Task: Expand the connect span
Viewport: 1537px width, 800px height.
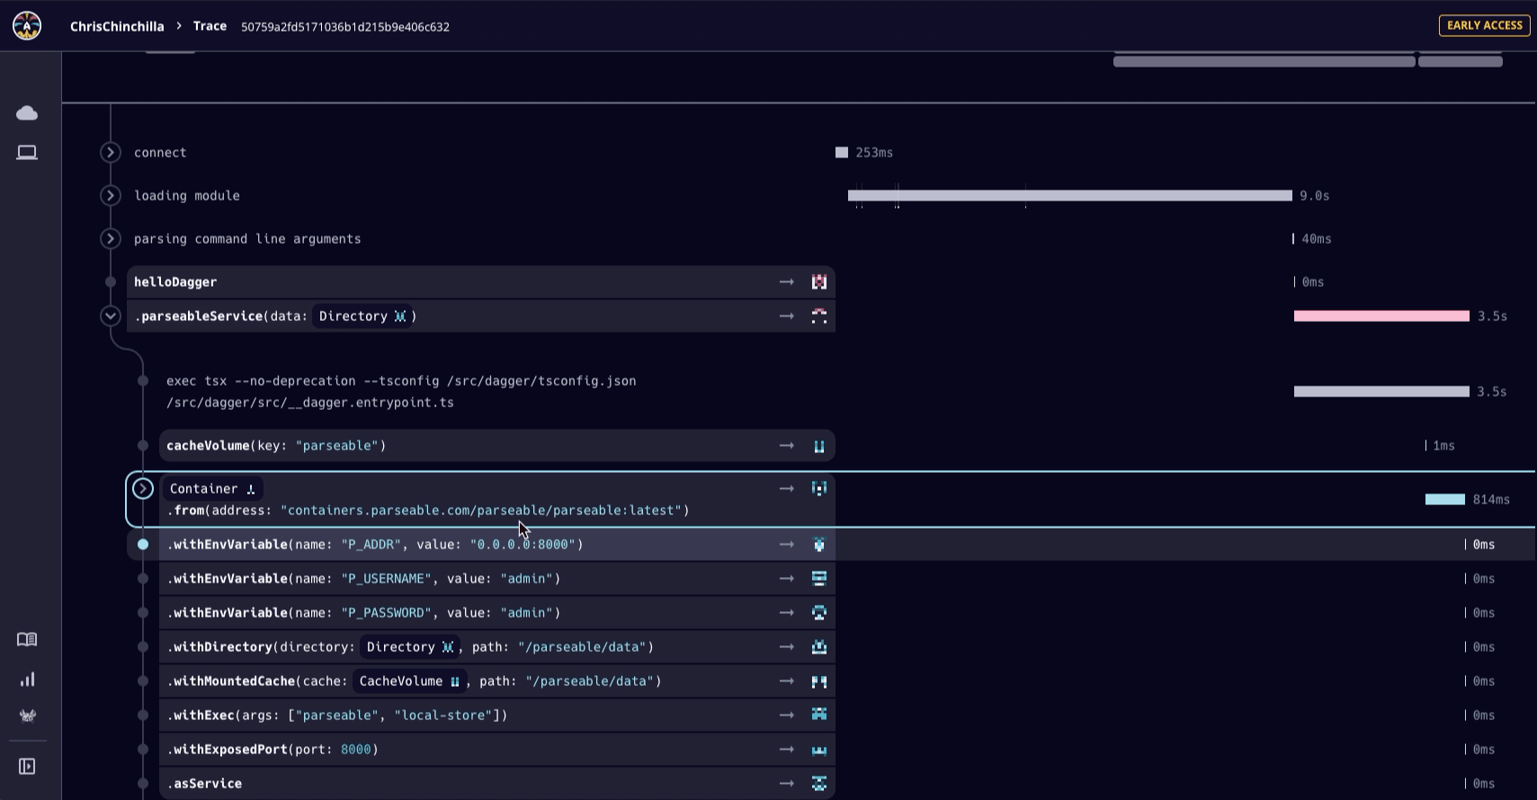Action: click(111, 153)
